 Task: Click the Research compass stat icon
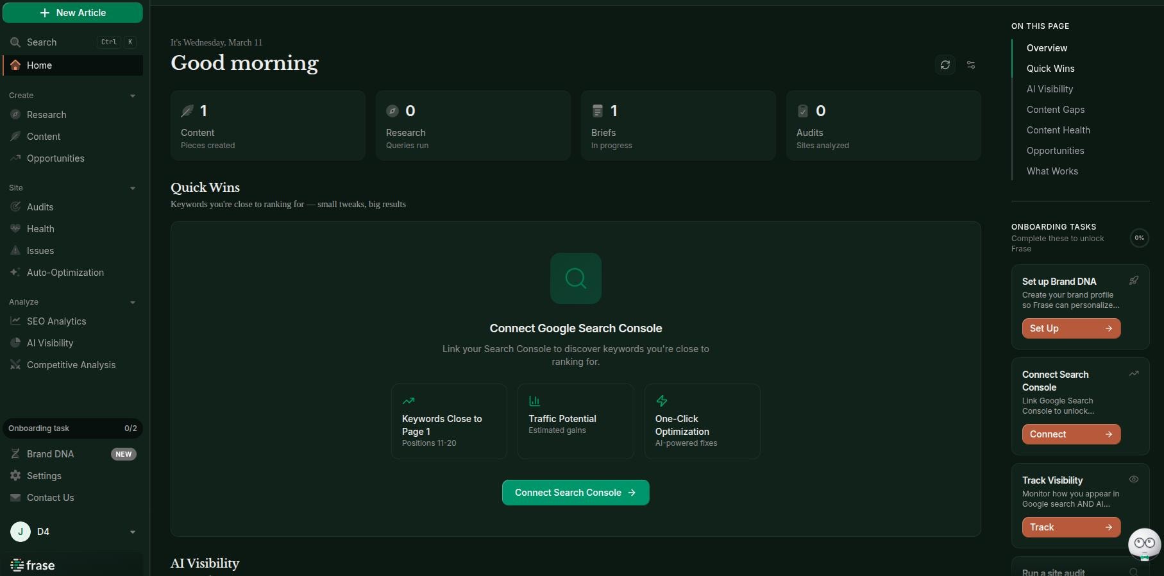tap(392, 111)
